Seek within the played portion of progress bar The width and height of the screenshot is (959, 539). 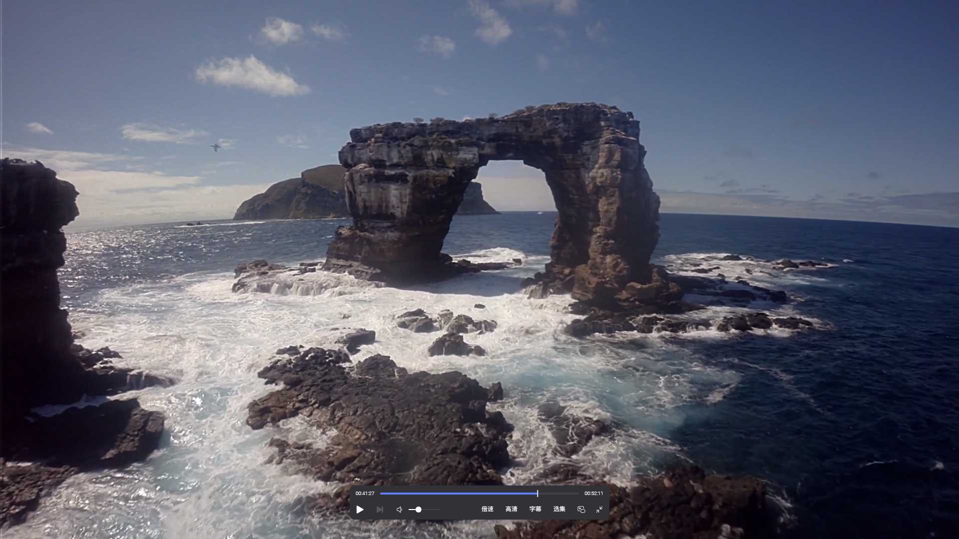coord(459,494)
